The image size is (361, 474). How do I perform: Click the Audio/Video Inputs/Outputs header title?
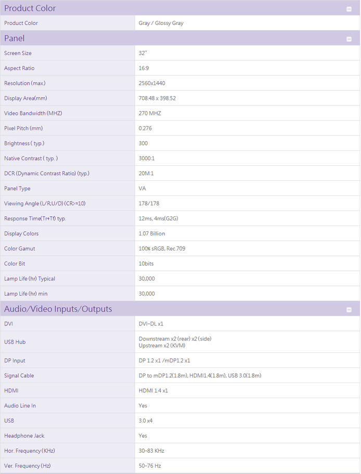click(x=58, y=309)
